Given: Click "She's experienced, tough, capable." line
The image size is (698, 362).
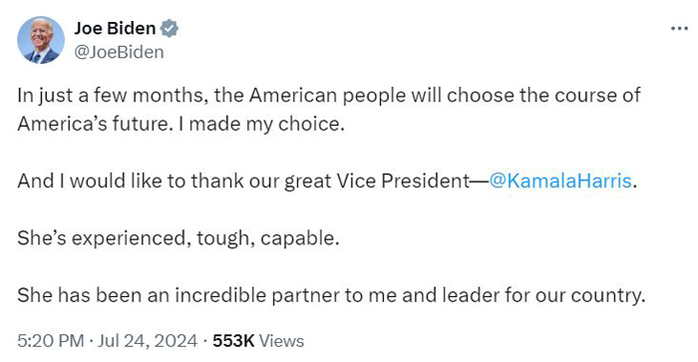Looking at the screenshot, I should click(178, 238).
